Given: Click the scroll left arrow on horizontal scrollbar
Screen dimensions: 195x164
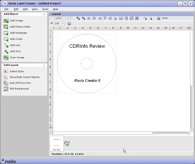Looking at the screenshot, I should point(51,133).
